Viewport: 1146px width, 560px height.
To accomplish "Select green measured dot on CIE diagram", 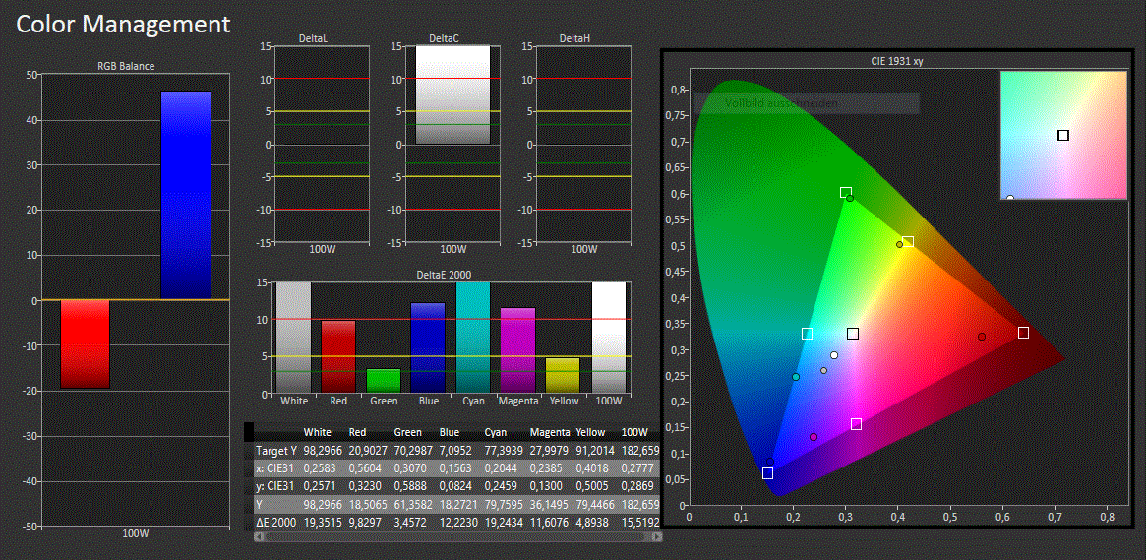I will pyautogui.click(x=850, y=198).
